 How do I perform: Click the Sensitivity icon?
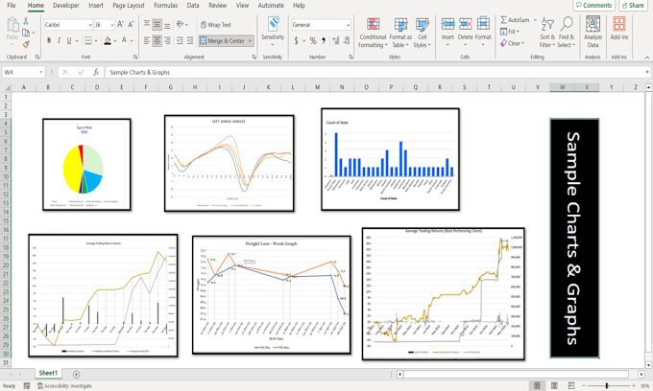point(273,25)
